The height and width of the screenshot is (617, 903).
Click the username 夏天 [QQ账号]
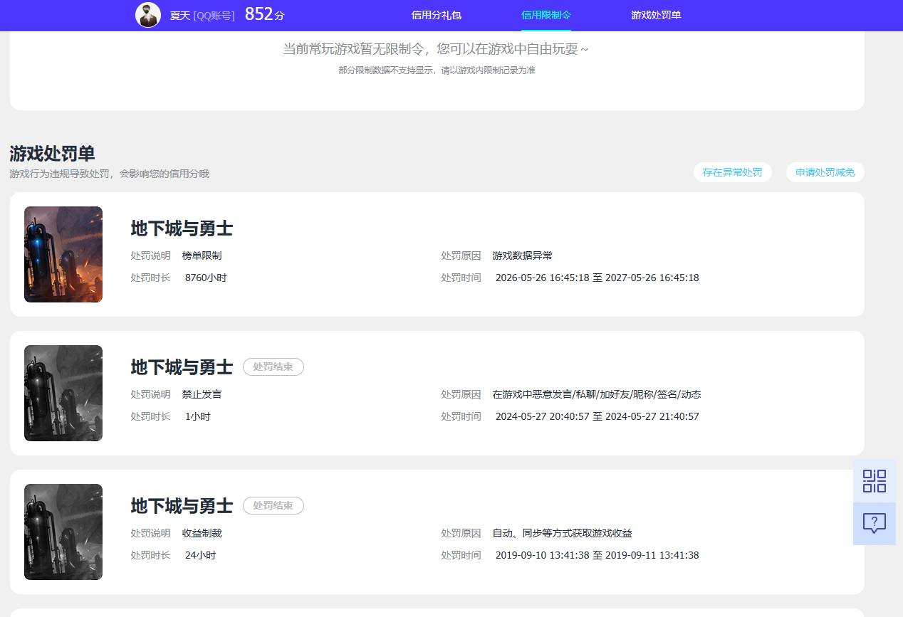click(202, 15)
